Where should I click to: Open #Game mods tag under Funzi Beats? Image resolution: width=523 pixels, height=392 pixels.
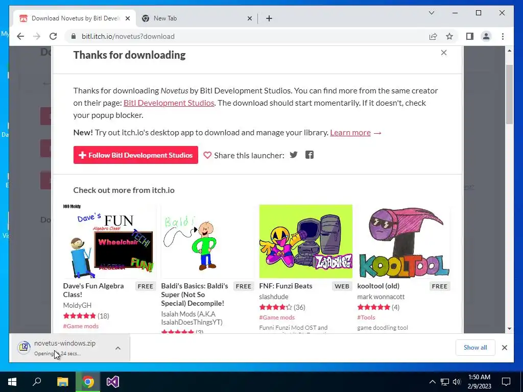click(277, 317)
